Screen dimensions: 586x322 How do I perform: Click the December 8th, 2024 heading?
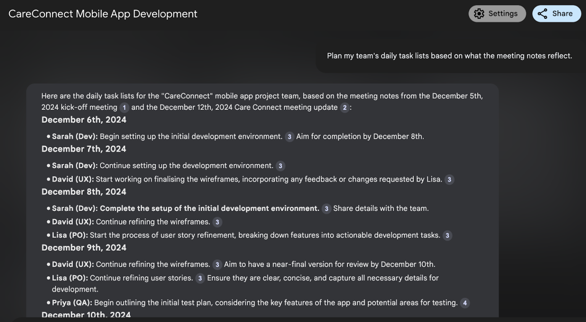[84, 192]
